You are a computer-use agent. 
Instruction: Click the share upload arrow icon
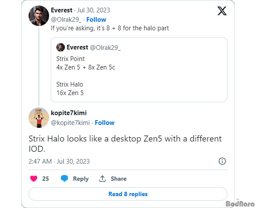click(102, 179)
